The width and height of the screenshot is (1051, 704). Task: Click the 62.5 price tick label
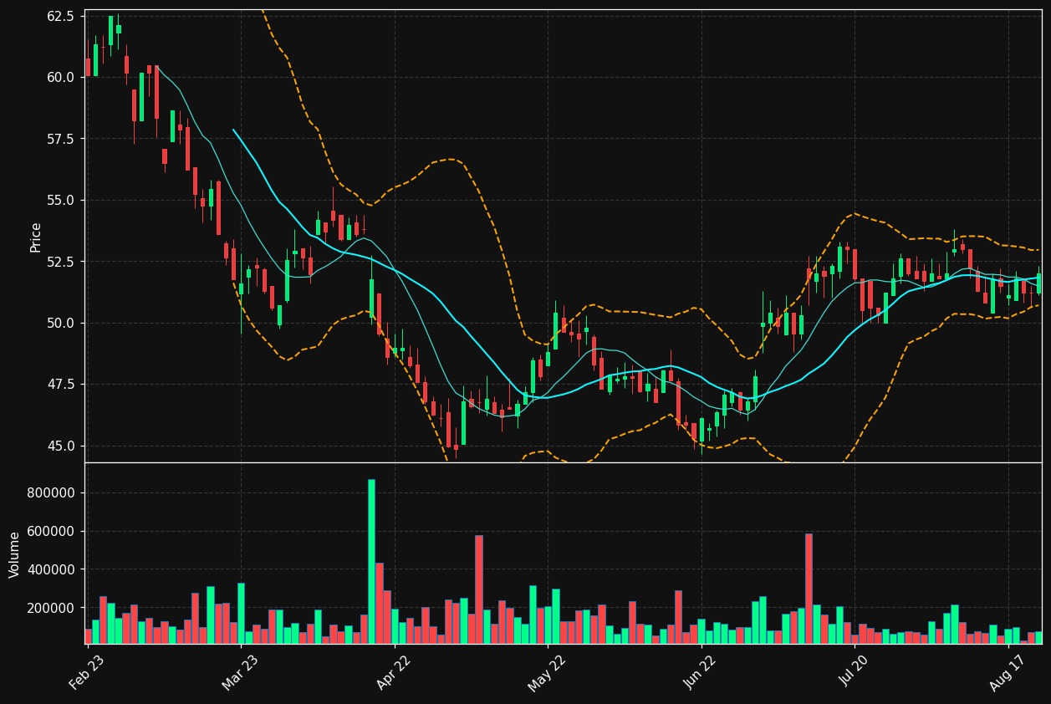61,16
